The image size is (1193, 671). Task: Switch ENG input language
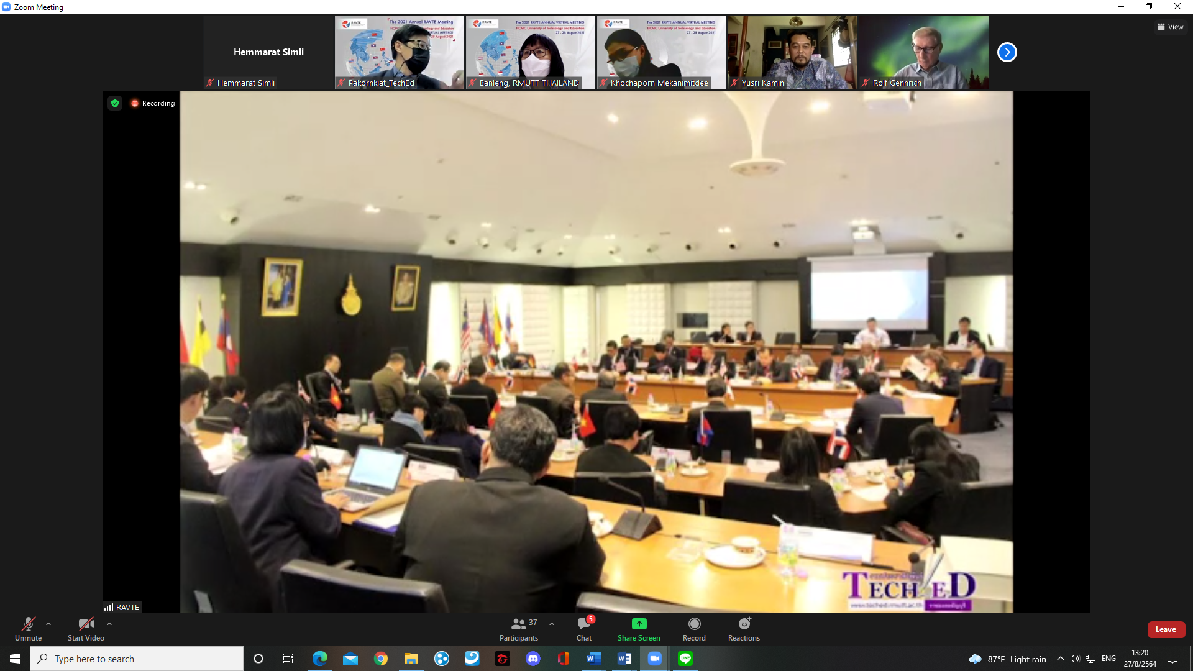point(1108,659)
